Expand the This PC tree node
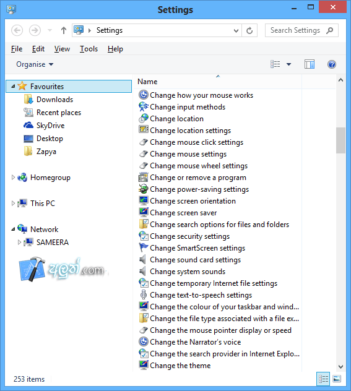 pos(13,203)
